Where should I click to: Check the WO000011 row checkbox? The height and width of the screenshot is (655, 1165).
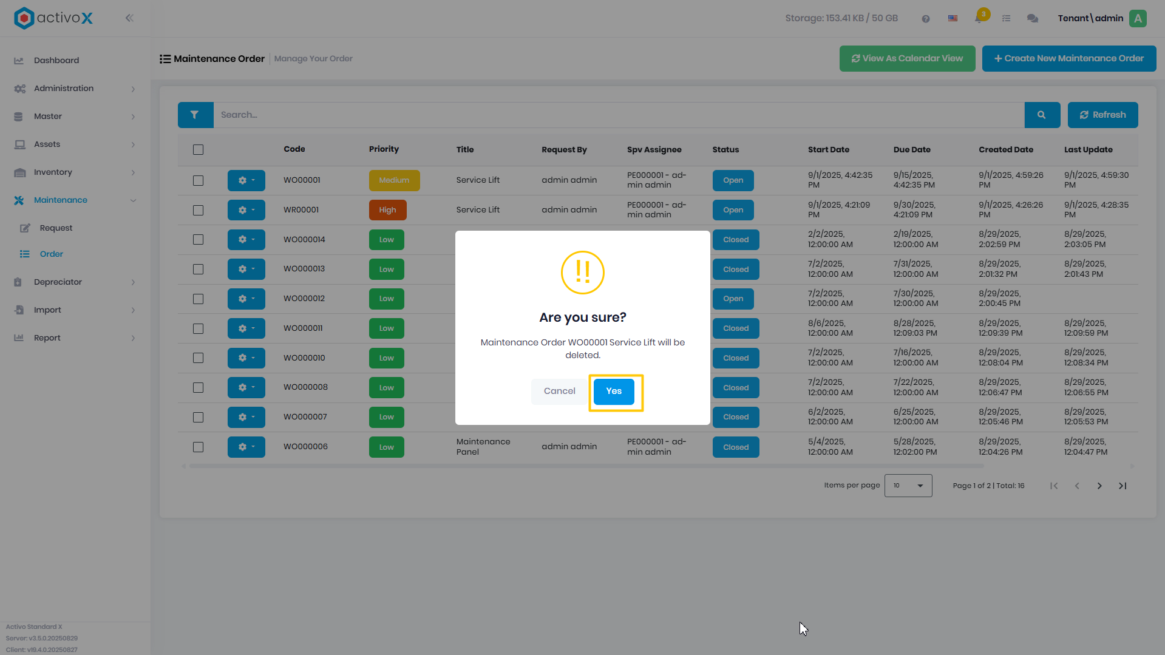point(198,329)
